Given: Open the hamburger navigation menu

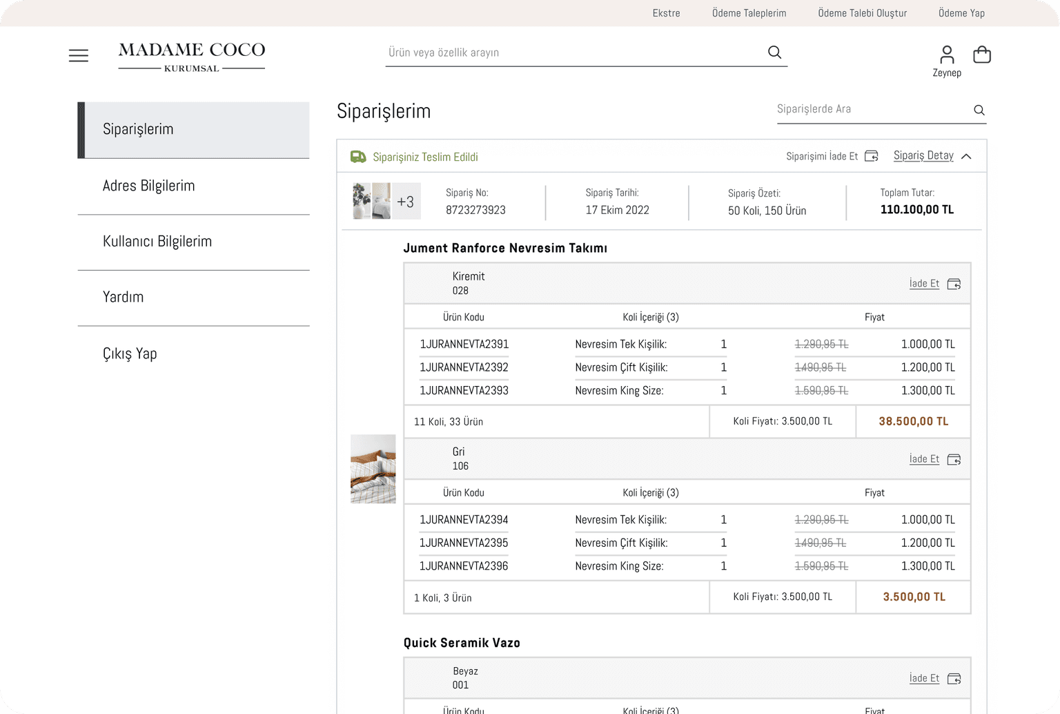Looking at the screenshot, I should (x=78, y=55).
